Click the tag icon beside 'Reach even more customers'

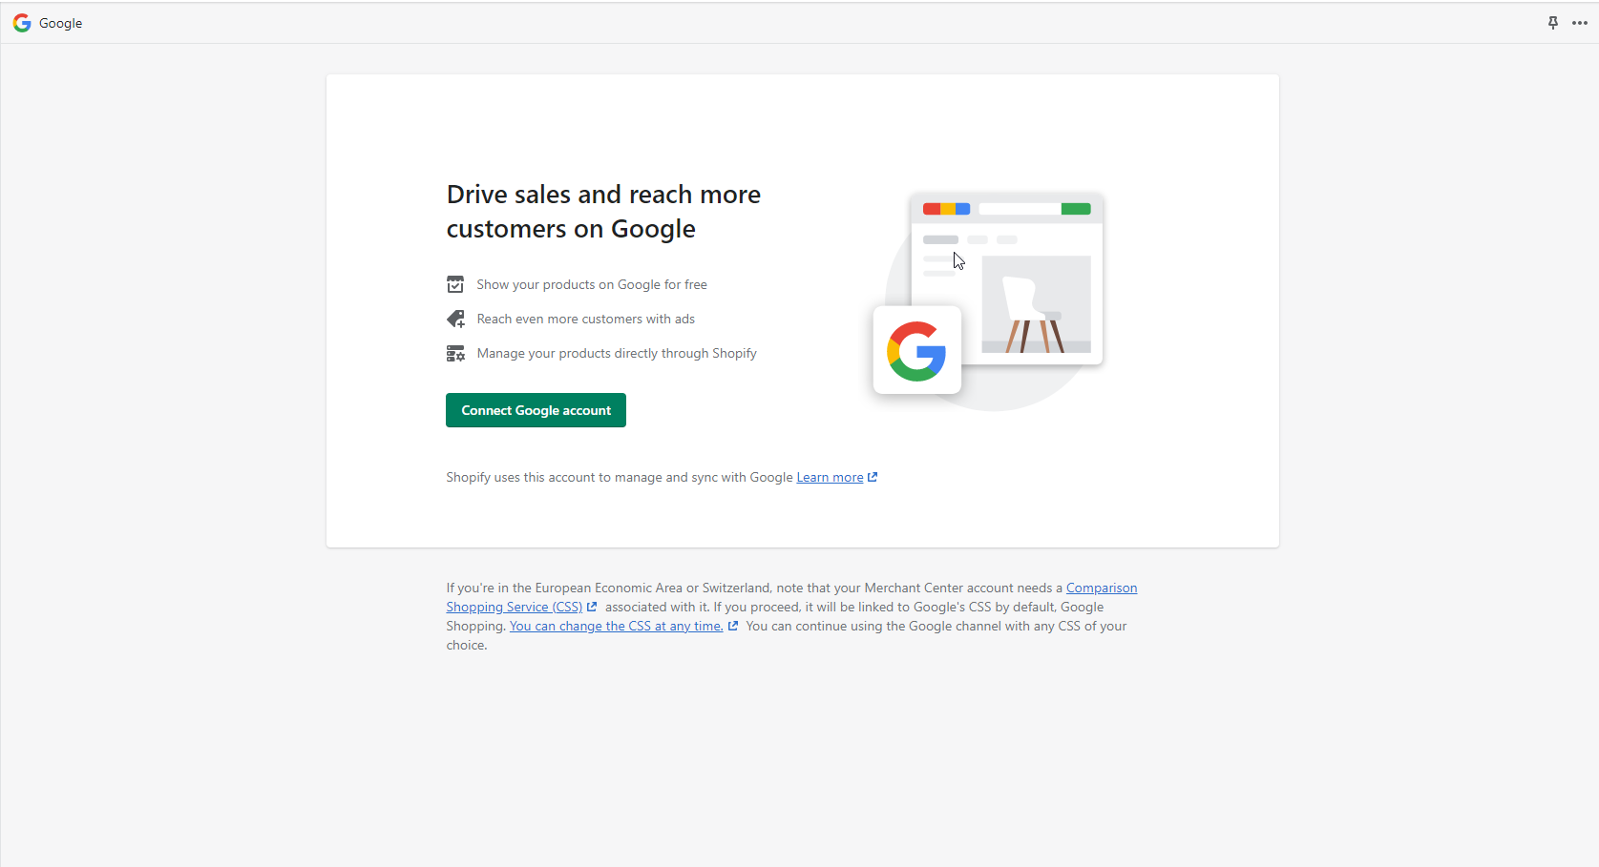point(455,319)
